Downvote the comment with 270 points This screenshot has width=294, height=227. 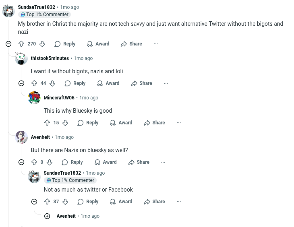(x=42, y=44)
